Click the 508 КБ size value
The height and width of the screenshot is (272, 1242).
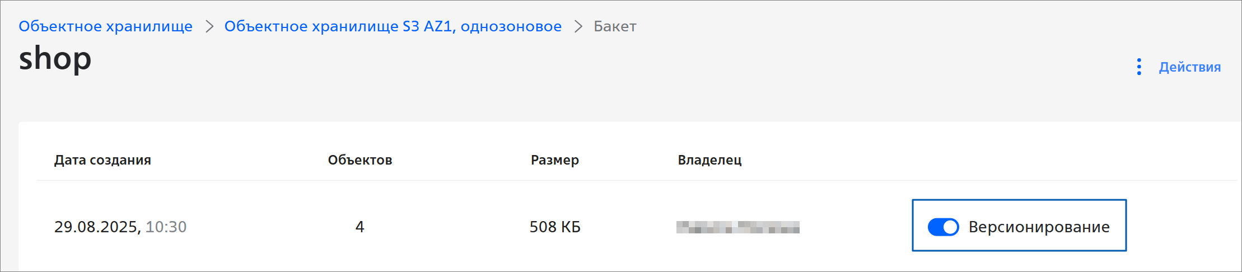coord(555,227)
